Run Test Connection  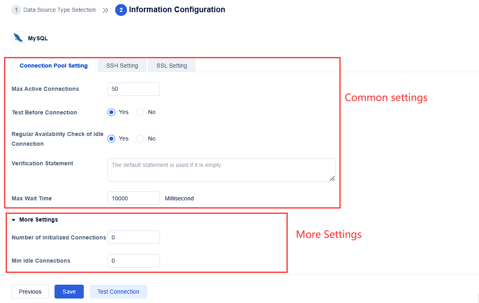pyautogui.click(x=118, y=292)
